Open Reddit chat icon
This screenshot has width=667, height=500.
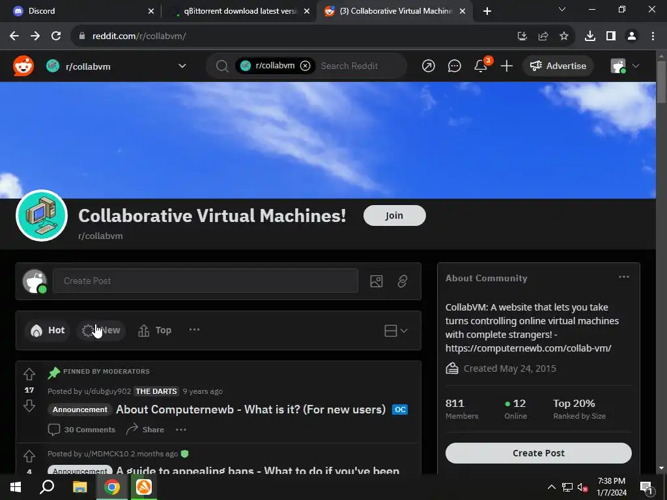click(454, 66)
